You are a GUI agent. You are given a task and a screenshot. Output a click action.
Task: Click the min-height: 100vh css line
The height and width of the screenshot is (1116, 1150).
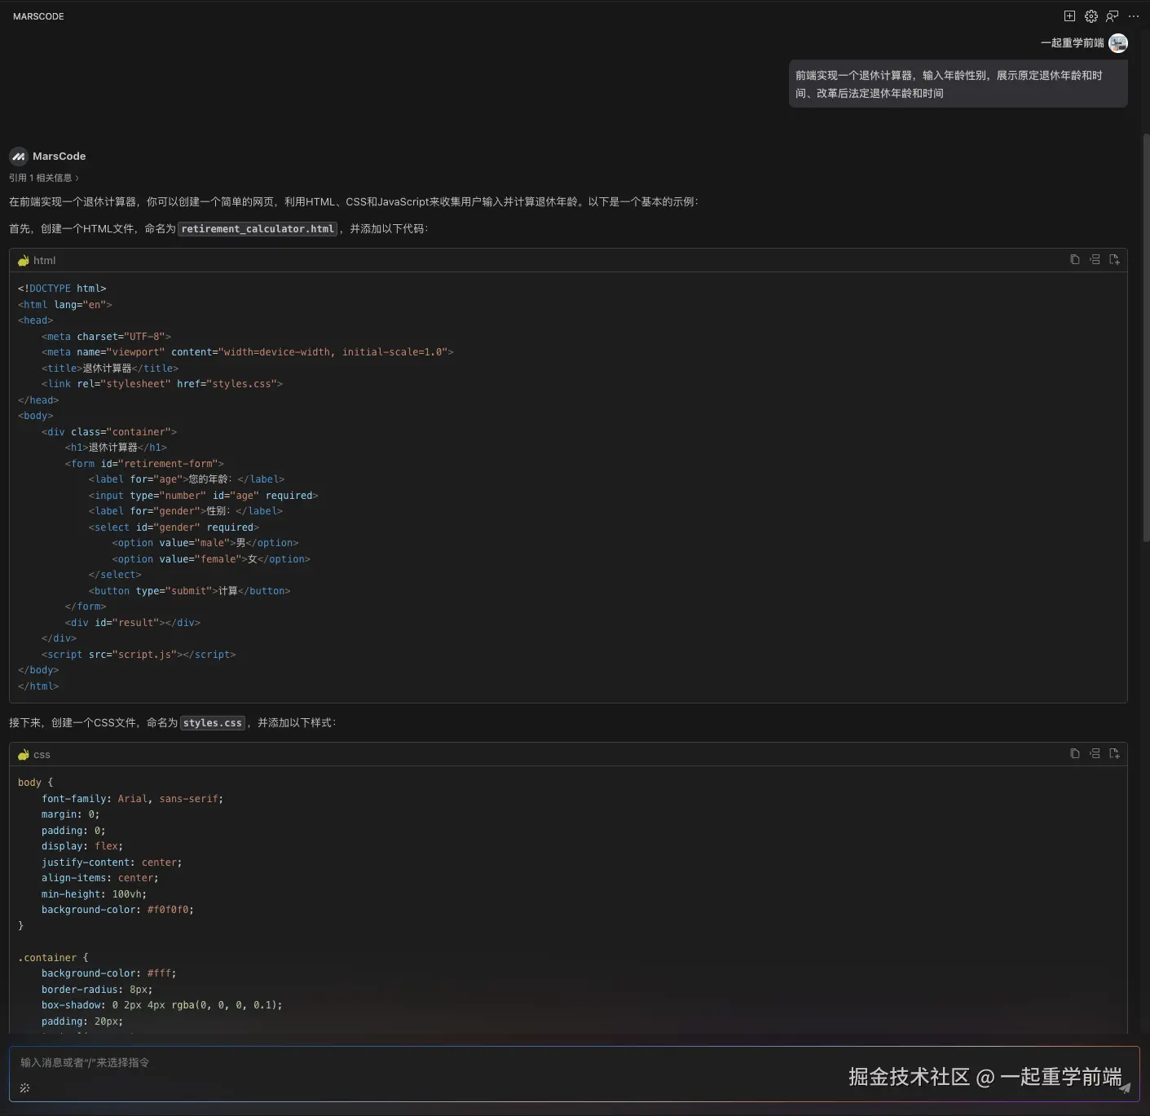[94, 894]
